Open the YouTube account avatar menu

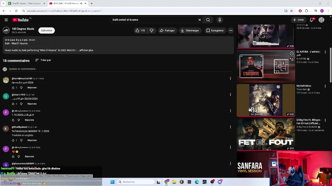[321, 20]
